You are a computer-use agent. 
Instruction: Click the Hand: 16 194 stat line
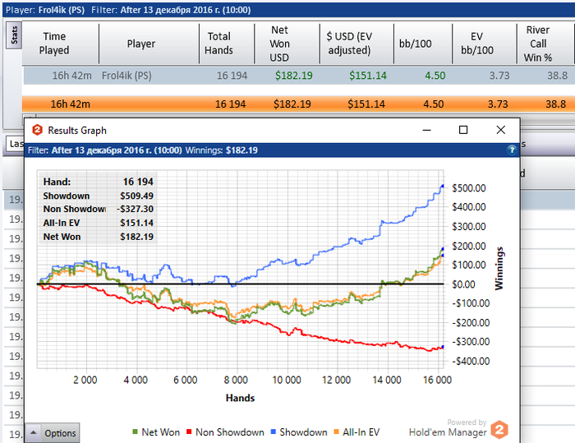pyautogui.click(x=98, y=182)
